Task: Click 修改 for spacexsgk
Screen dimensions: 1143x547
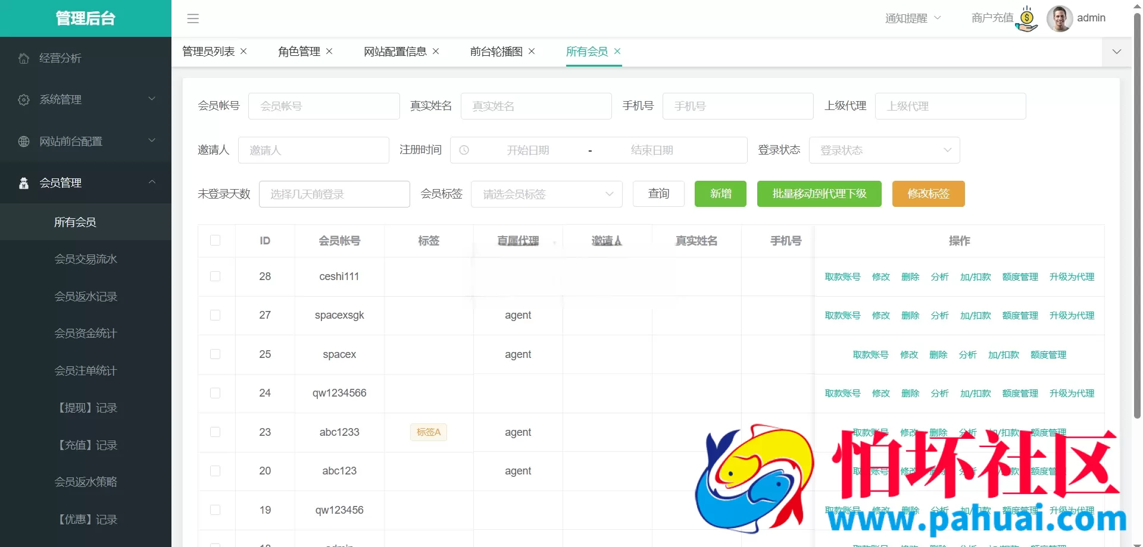Action: tap(880, 315)
